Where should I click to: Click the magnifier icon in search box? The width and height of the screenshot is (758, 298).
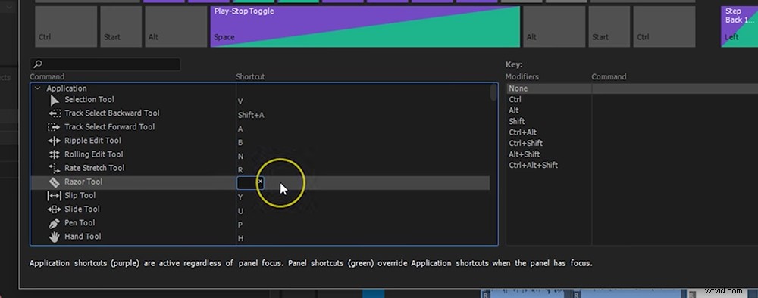coord(38,64)
